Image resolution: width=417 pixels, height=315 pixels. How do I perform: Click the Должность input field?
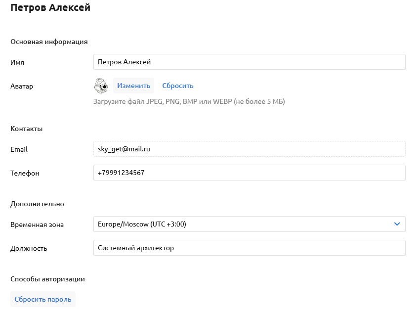pyautogui.click(x=249, y=248)
